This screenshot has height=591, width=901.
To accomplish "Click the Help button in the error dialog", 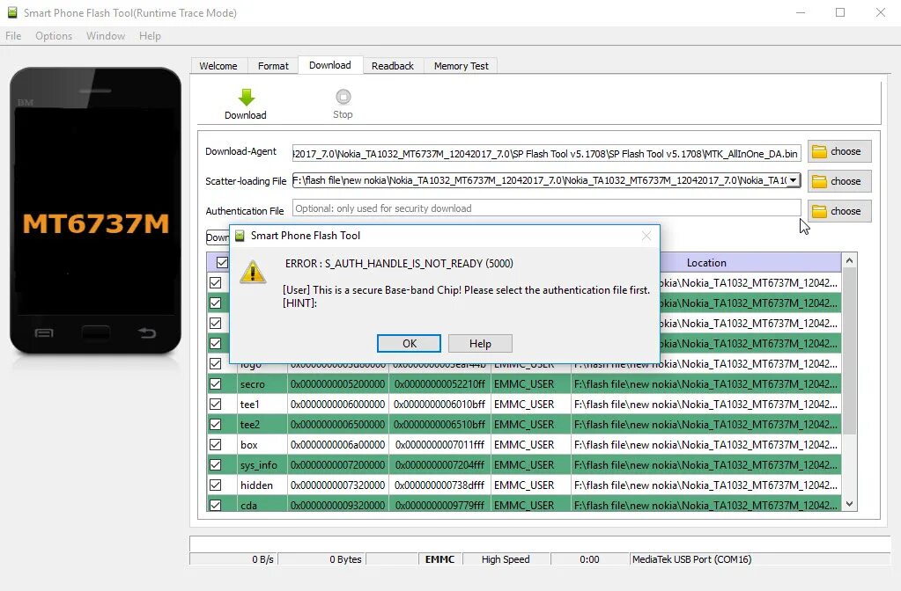I will coord(480,343).
